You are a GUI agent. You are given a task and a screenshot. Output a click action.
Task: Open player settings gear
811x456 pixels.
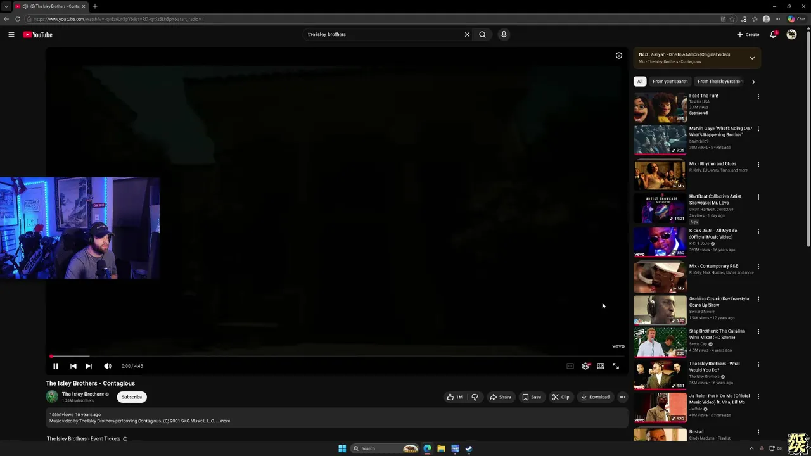coord(585,366)
